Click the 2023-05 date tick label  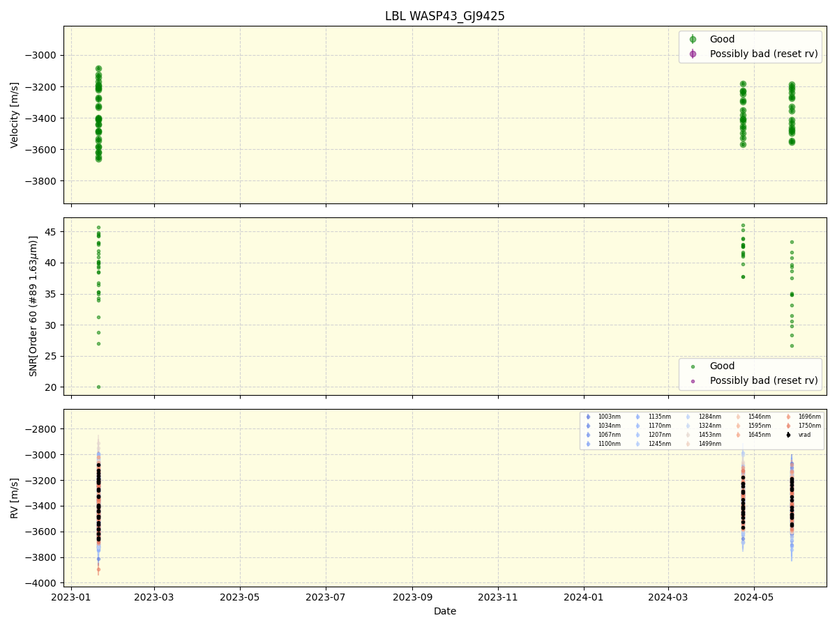pos(240,597)
